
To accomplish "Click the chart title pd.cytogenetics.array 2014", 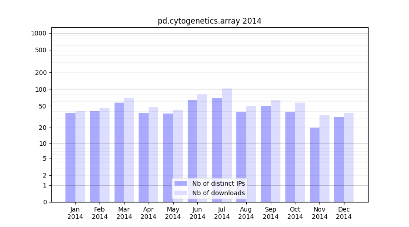I will 209,21.
